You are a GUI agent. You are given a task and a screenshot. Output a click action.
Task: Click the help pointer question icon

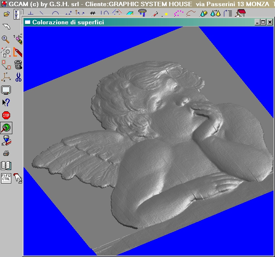[6, 103]
